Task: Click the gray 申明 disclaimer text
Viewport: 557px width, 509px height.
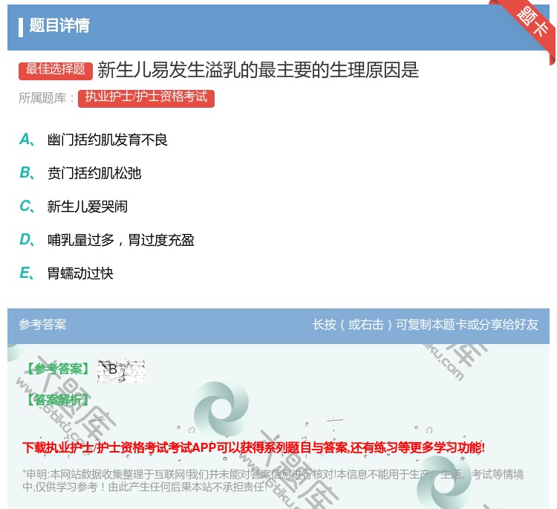Action: click(x=273, y=480)
